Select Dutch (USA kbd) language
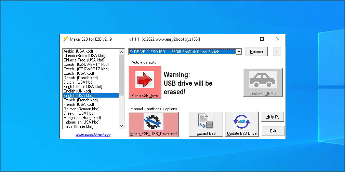 point(91,82)
